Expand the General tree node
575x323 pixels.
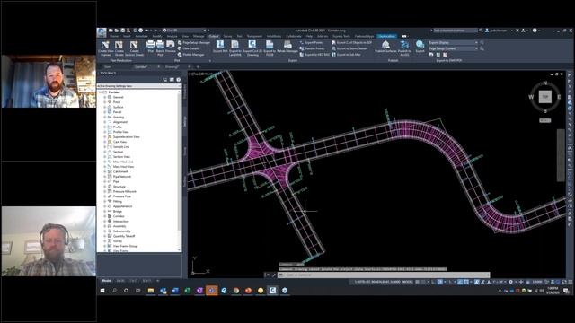105,97
